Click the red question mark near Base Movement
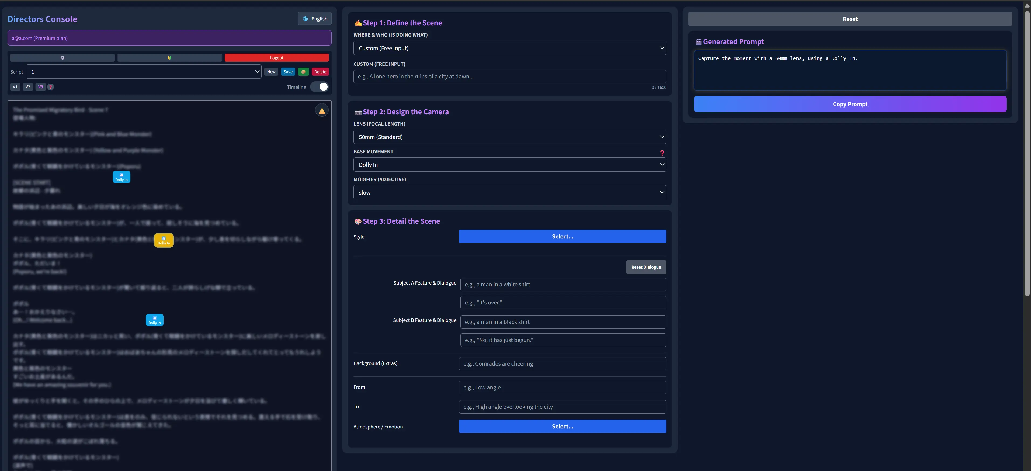Screen dimensions: 1031x471 tap(662, 153)
